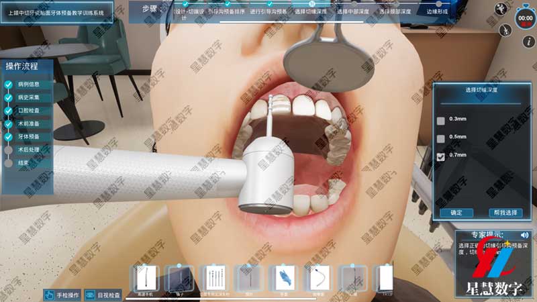Switch to 目视检查 visual inspection mode
The image size is (537, 302).
(x=103, y=295)
